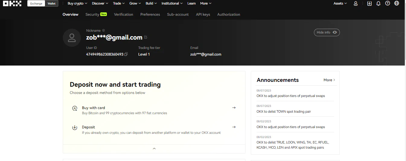Screen dimensions: 406x161
Task: Open the Sub-account tab
Action: coord(178,14)
